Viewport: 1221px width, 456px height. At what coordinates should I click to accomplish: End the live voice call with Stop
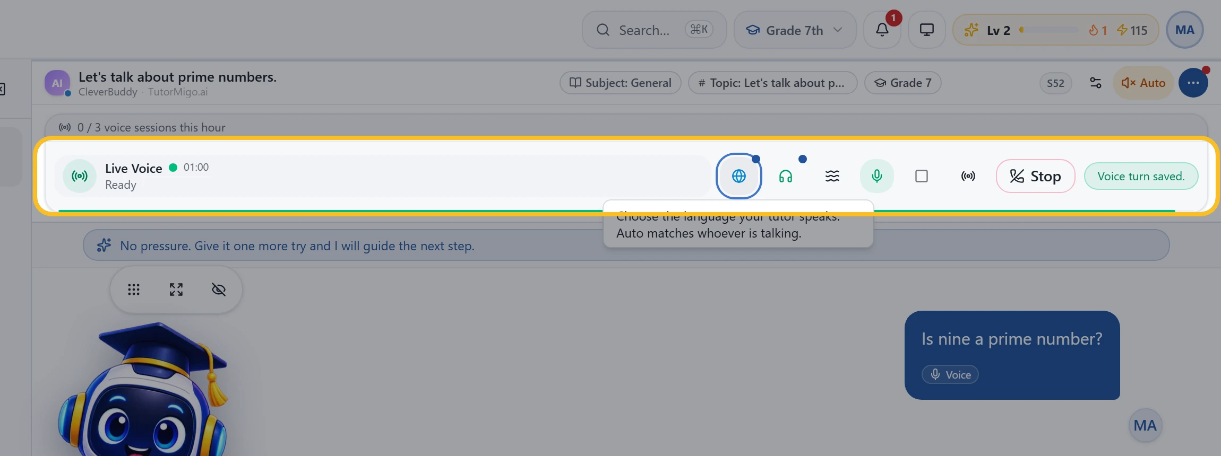tap(1035, 176)
